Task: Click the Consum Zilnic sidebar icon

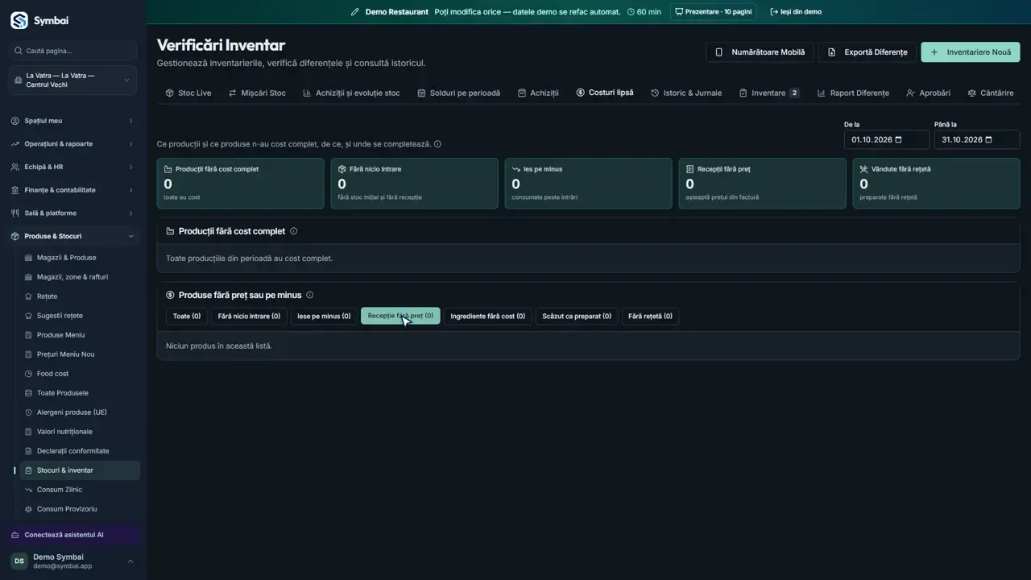Action: pyautogui.click(x=29, y=490)
